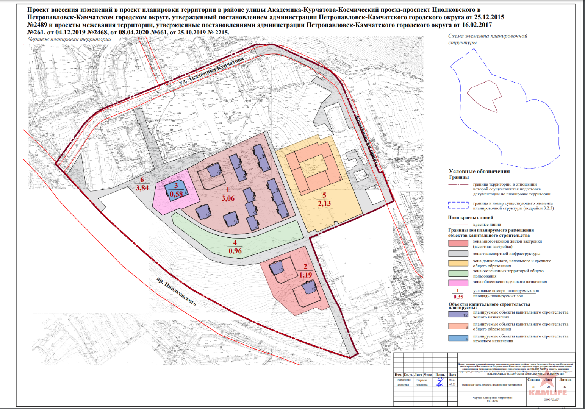Image resolution: width=585 pixels, height=409 pixels.
Task: Click the name 'Старцева' in the title block
Action: tap(421, 380)
